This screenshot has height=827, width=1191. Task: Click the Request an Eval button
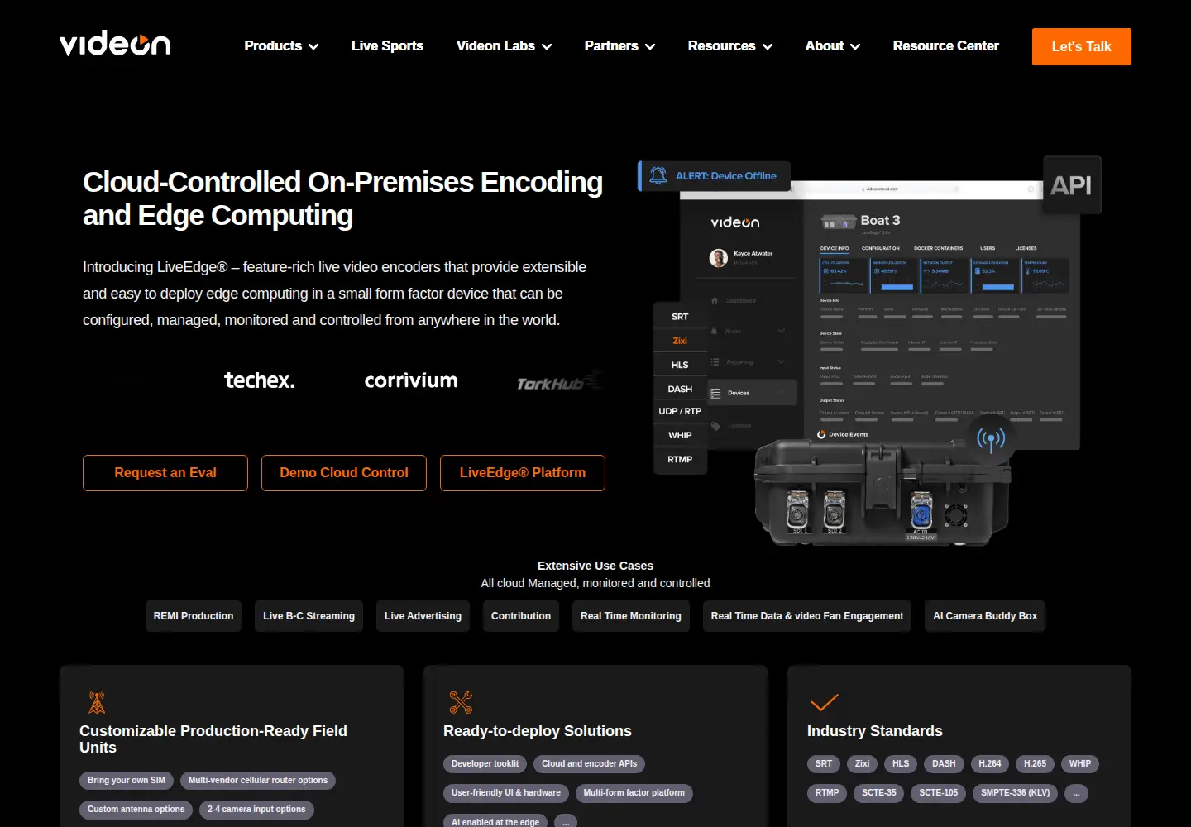(x=165, y=473)
